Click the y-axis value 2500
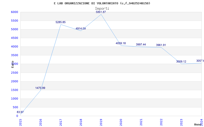 (15, 73)
